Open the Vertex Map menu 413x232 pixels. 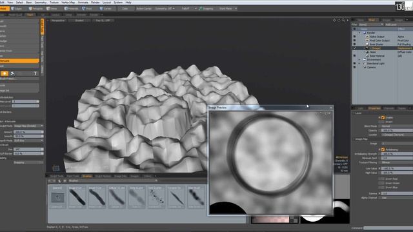pyautogui.click(x=68, y=3)
